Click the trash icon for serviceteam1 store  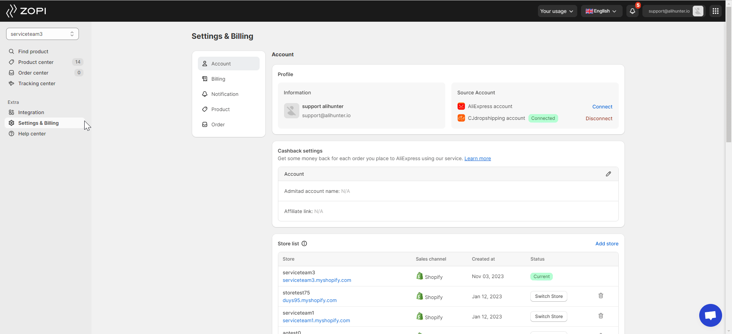click(x=600, y=316)
